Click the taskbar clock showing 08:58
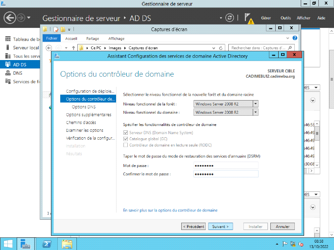The width and height of the screenshot is (334, 250). click(319, 244)
